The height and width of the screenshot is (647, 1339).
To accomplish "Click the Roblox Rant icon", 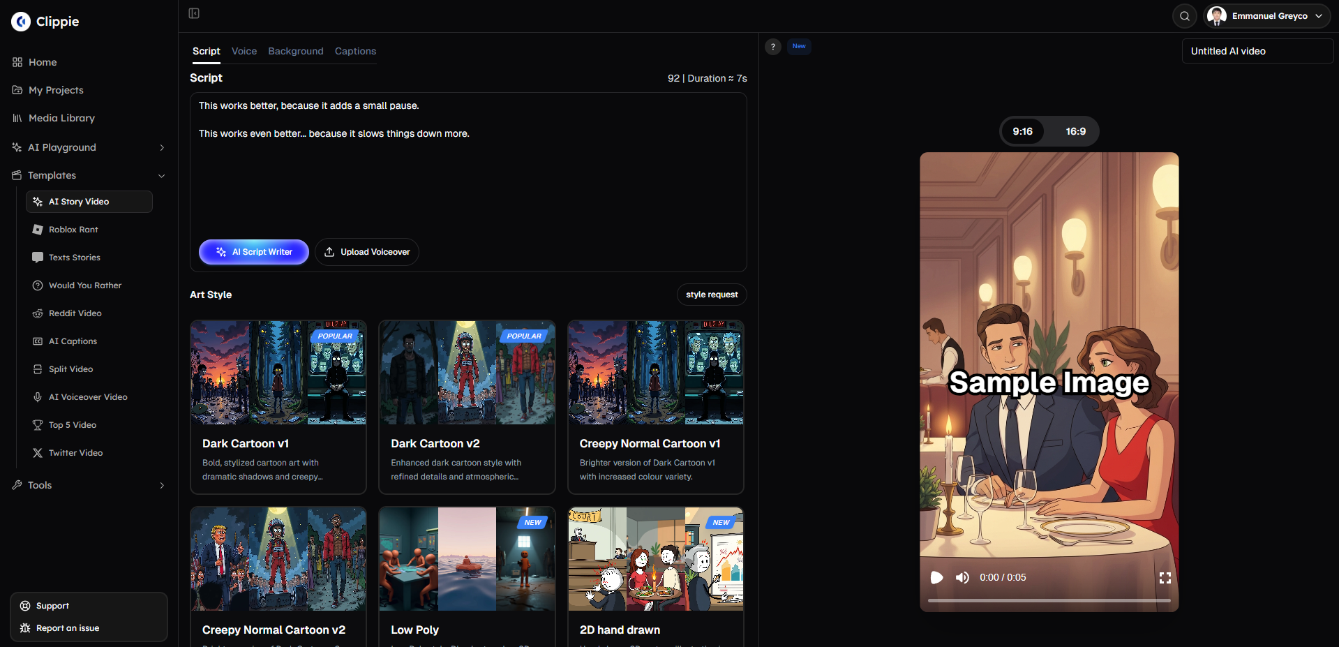I will (38, 230).
